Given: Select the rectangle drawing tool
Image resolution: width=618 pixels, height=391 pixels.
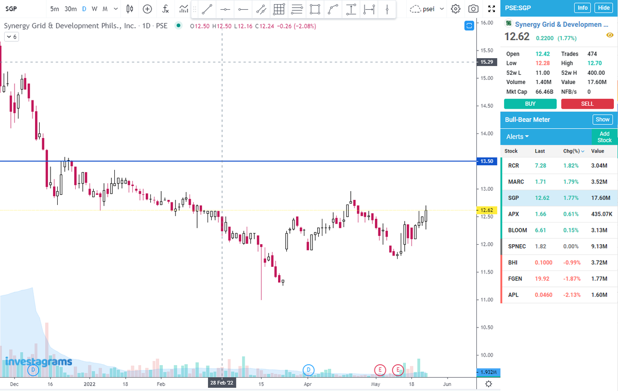Looking at the screenshot, I should click(x=315, y=9).
